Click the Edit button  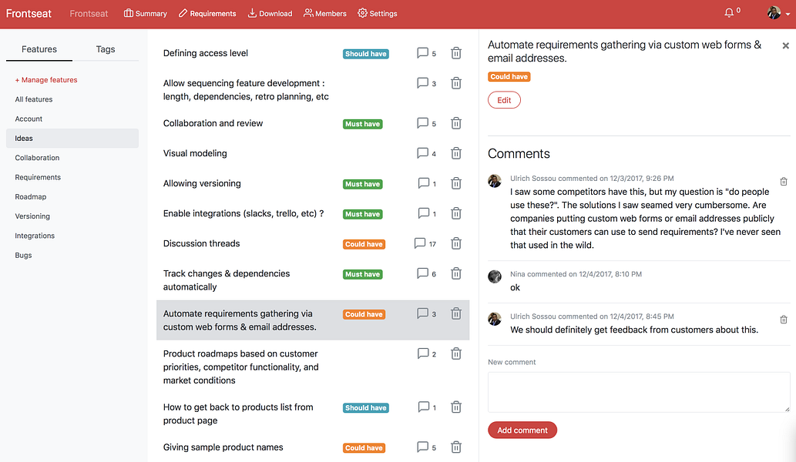[x=504, y=100]
